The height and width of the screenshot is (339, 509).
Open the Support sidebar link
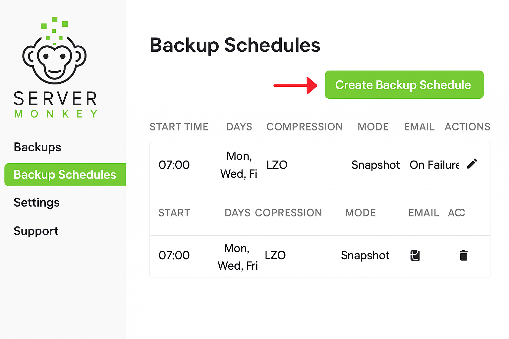pyautogui.click(x=36, y=231)
